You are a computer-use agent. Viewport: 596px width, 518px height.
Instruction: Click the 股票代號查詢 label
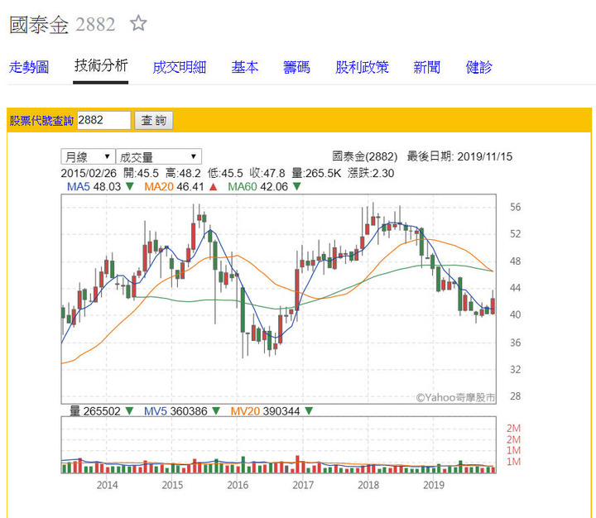pos(41,121)
